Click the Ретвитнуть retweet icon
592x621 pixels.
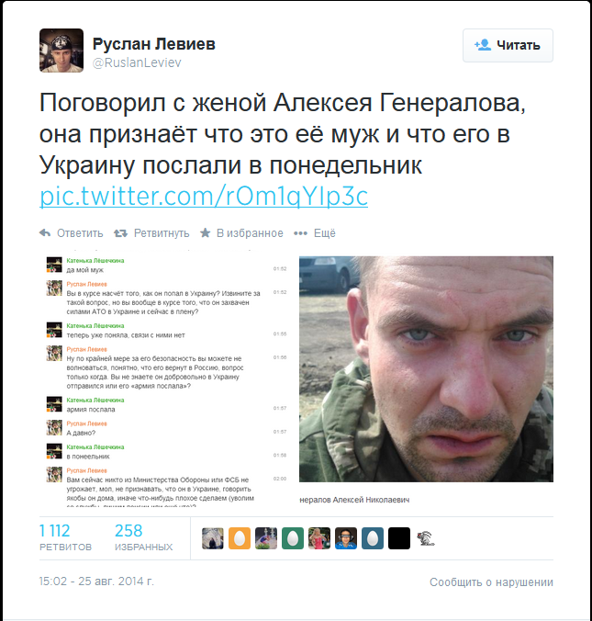[x=121, y=233]
